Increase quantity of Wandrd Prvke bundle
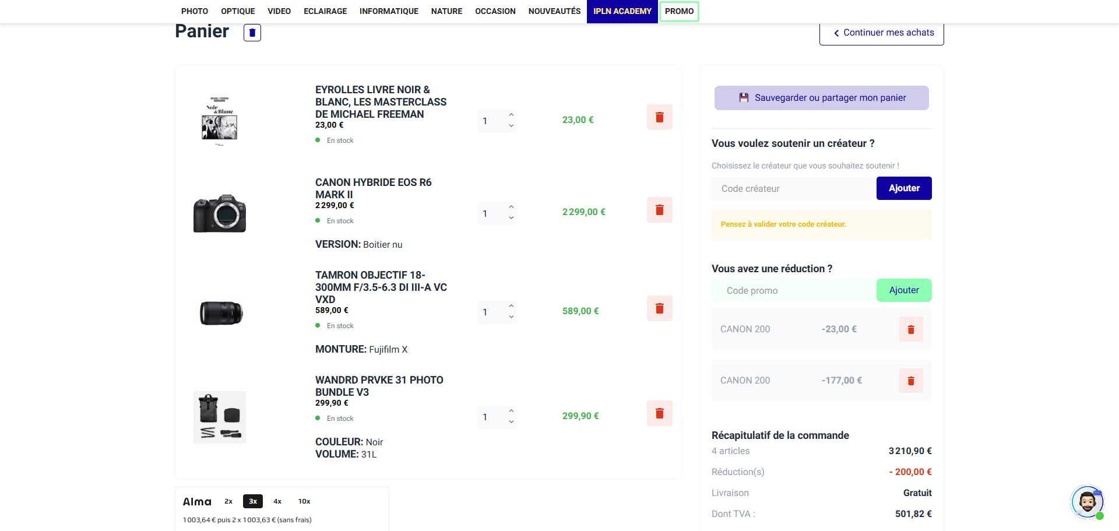This screenshot has width=1119, height=531. pos(511,410)
